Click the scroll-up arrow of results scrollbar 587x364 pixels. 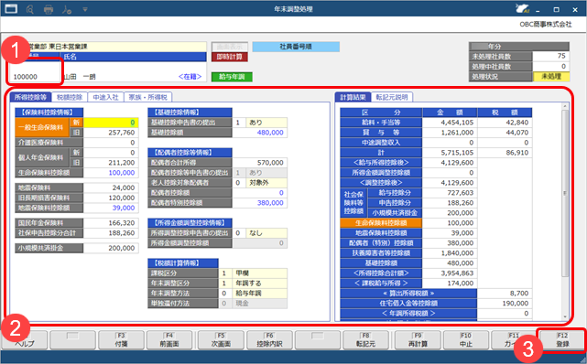coord(565,106)
